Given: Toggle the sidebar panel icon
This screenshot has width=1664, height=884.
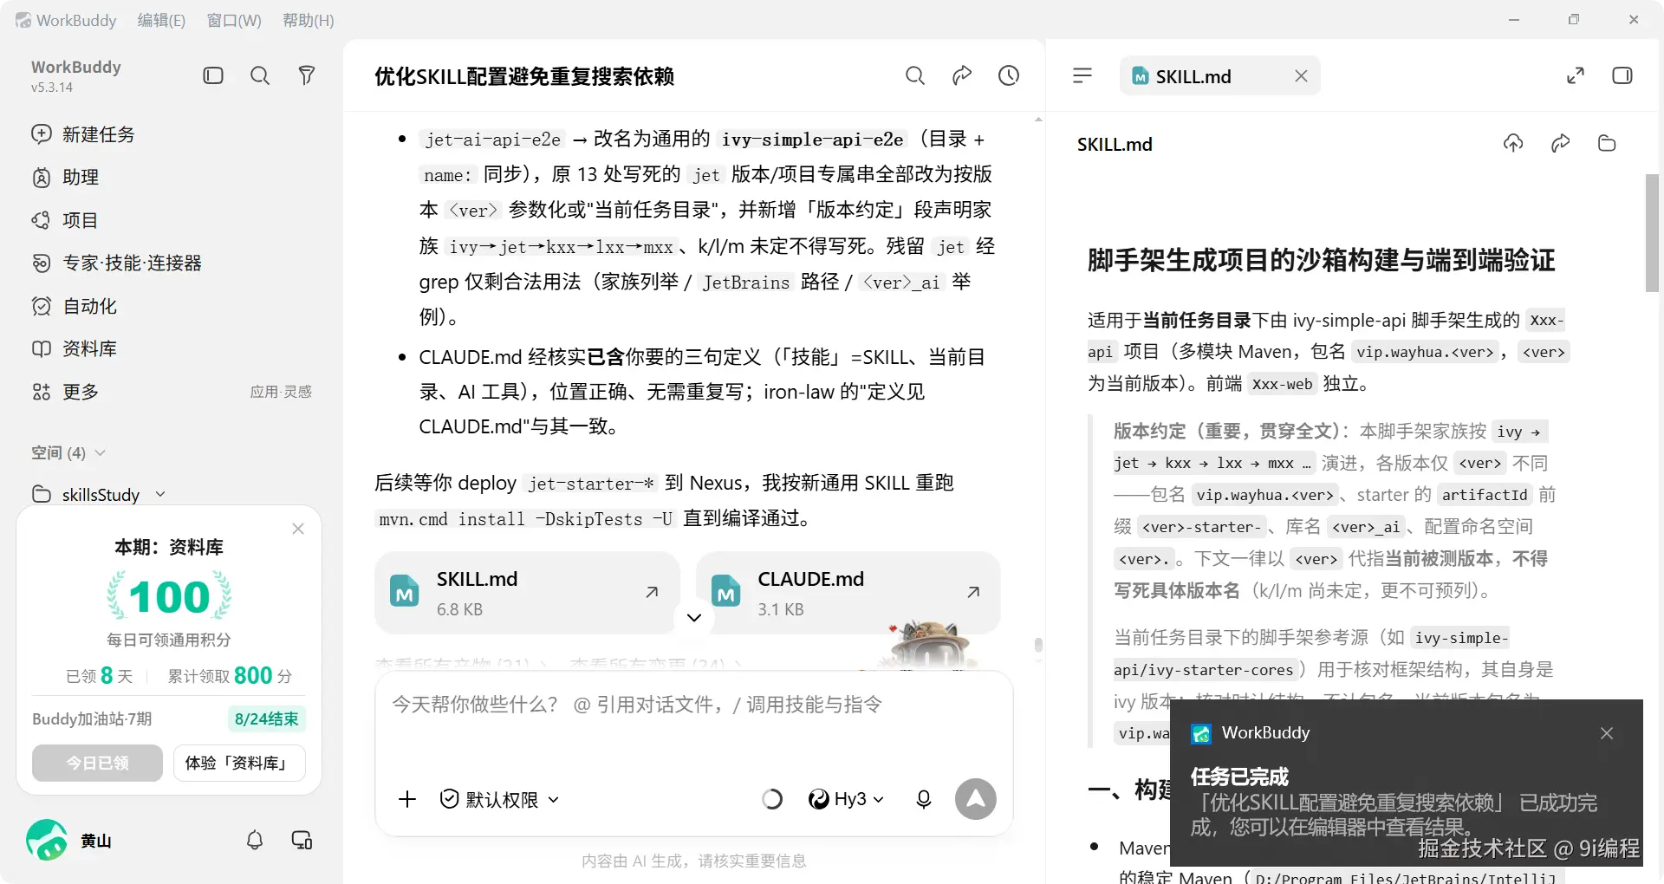Looking at the screenshot, I should pyautogui.click(x=213, y=75).
